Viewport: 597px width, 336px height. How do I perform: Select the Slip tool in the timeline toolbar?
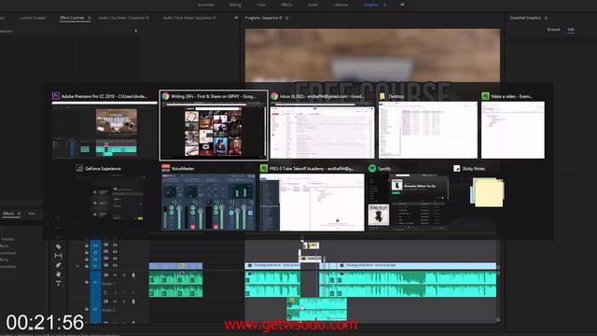click(x=58, y=256)
